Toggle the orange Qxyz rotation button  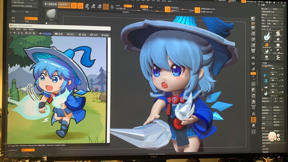tap(253, 74)
